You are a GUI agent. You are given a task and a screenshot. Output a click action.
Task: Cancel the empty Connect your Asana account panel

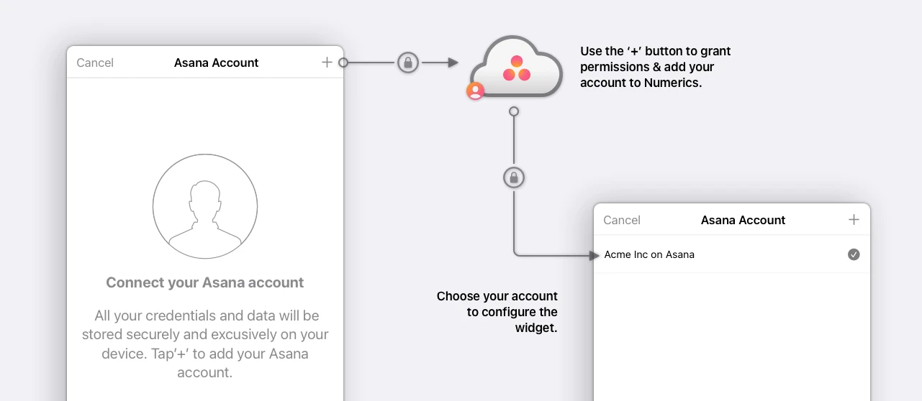95,63
